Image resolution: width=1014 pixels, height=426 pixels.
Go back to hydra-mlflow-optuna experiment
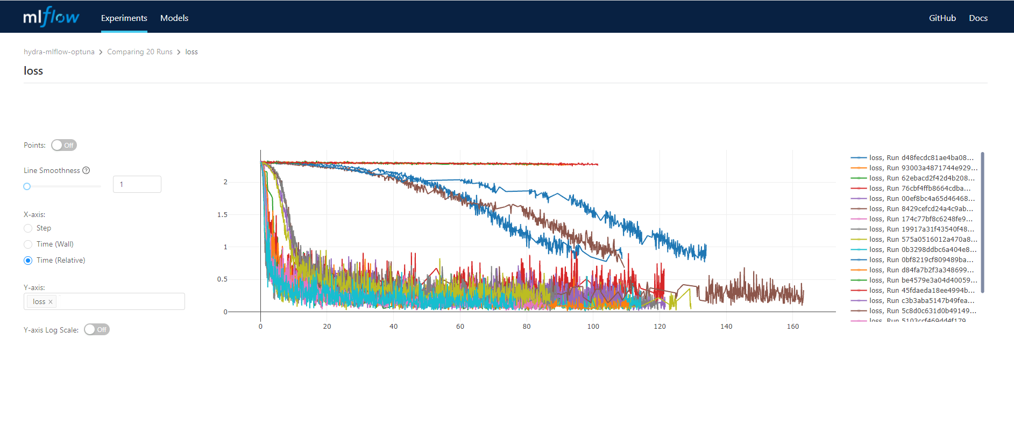click(59, 52)
